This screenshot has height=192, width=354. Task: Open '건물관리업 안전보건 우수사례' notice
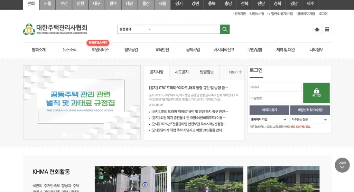(189, 124)
